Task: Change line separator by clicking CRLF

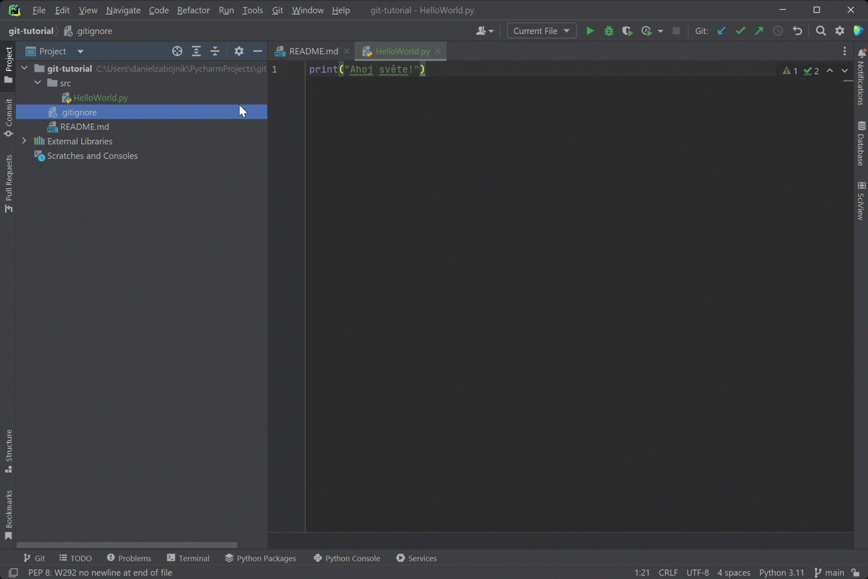Action: click(x=668, y=572)
